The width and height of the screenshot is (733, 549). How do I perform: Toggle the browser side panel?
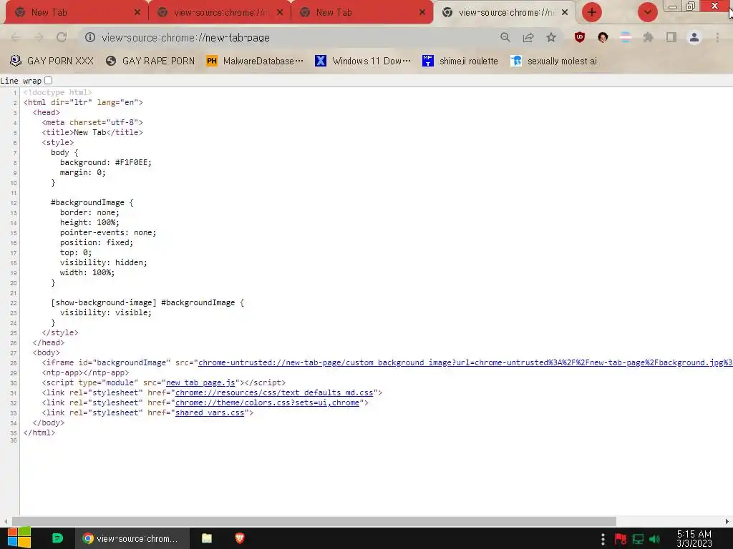click(671, 37)
